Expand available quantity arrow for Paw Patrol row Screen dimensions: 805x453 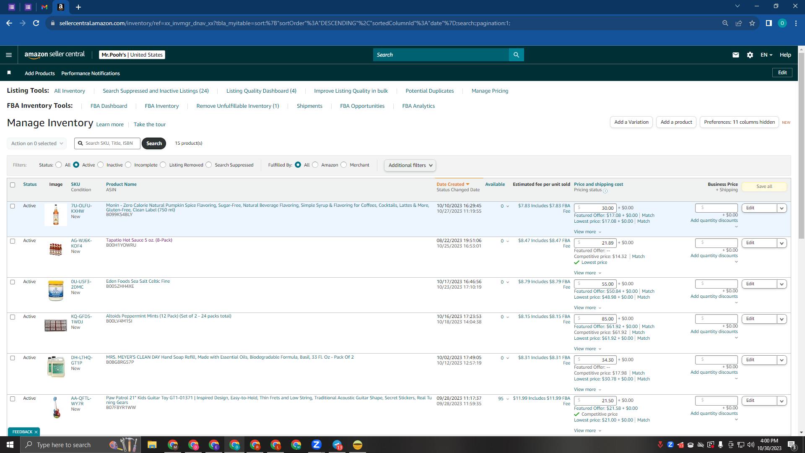(x=508, y=399)
